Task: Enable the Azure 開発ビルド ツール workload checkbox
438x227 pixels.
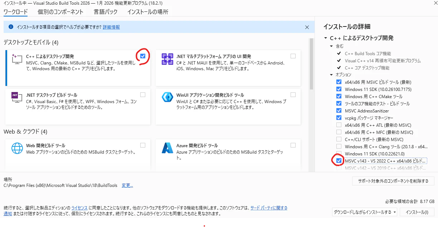Action: click(293, 145)
